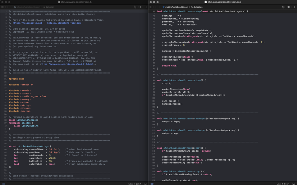Click 'class LinkAudioManager;' forward declaration

(23, 120)
